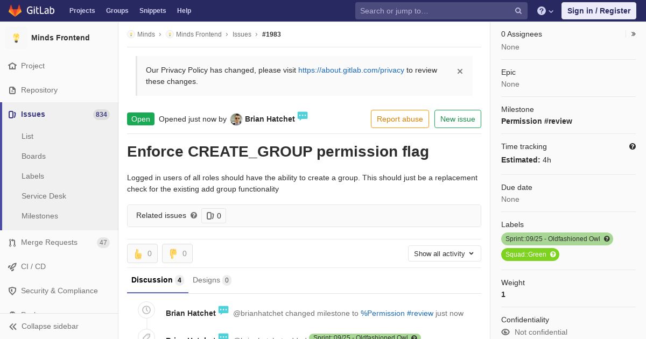
Task: Click the Project house icon in sidebar
Action: pyautogui.click(x=12, y=66)
